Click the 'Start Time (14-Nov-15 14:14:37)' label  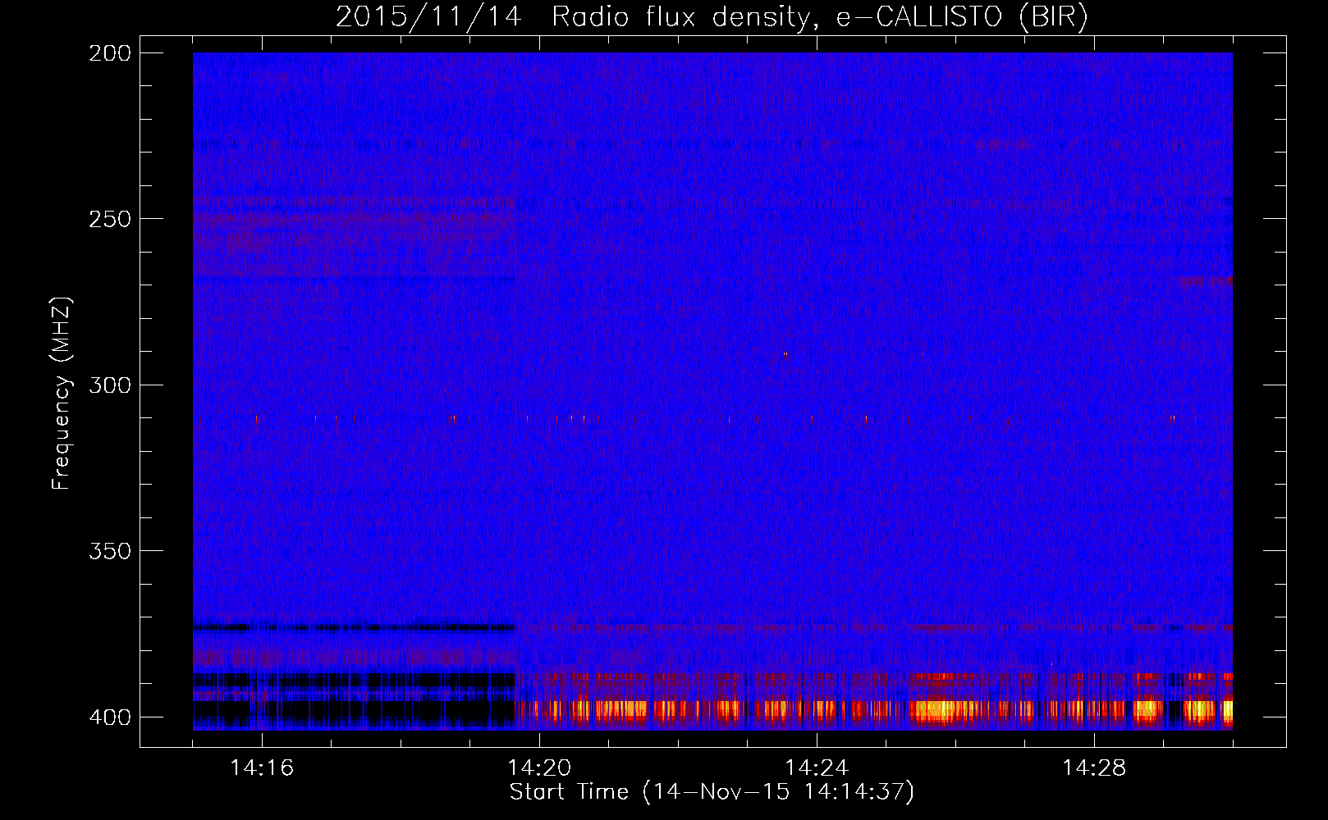tap(712, 792)
